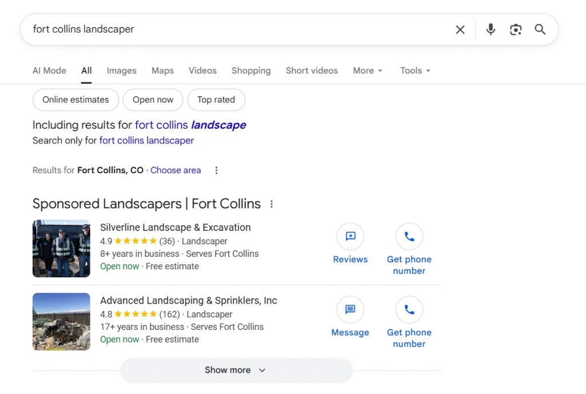Open Google Lens image search icon

[x=516, y=30]
